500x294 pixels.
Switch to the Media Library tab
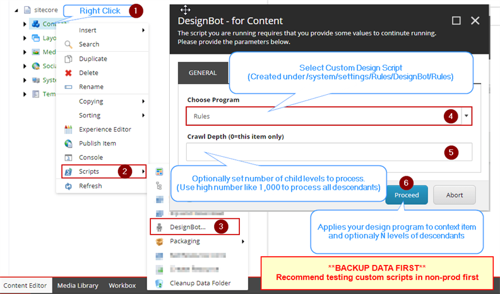[77, 286]
